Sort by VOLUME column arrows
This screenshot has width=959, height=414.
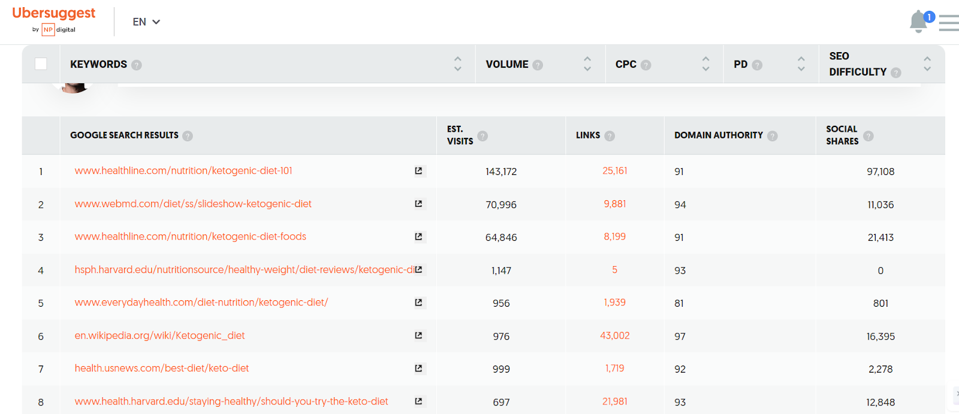[x=587, y=64]
